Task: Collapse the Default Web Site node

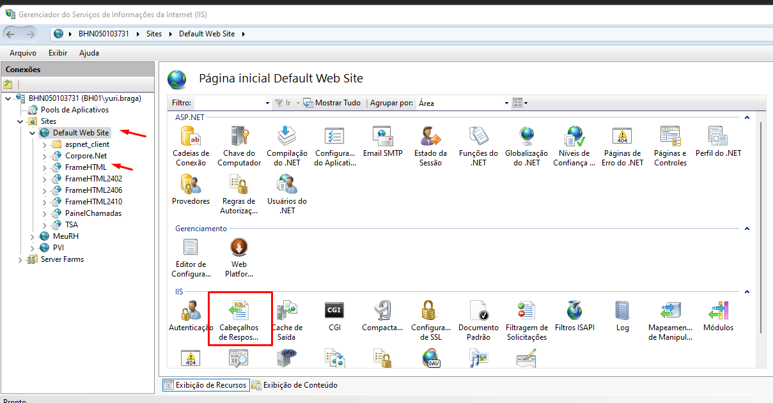Action: click(x=33, y=133)
